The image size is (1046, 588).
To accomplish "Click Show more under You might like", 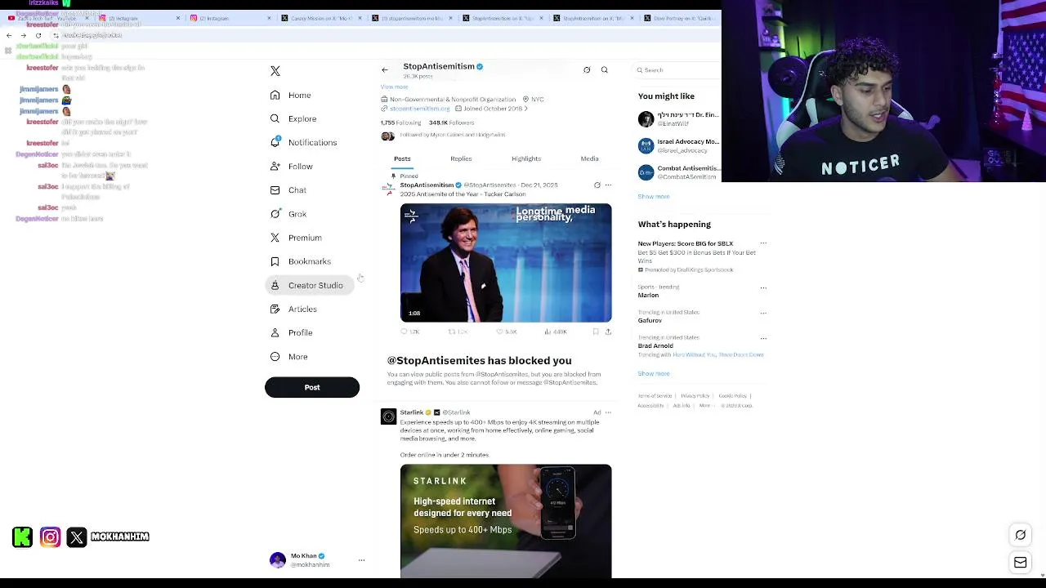I will pyautogui.click(x=654, y=197).
